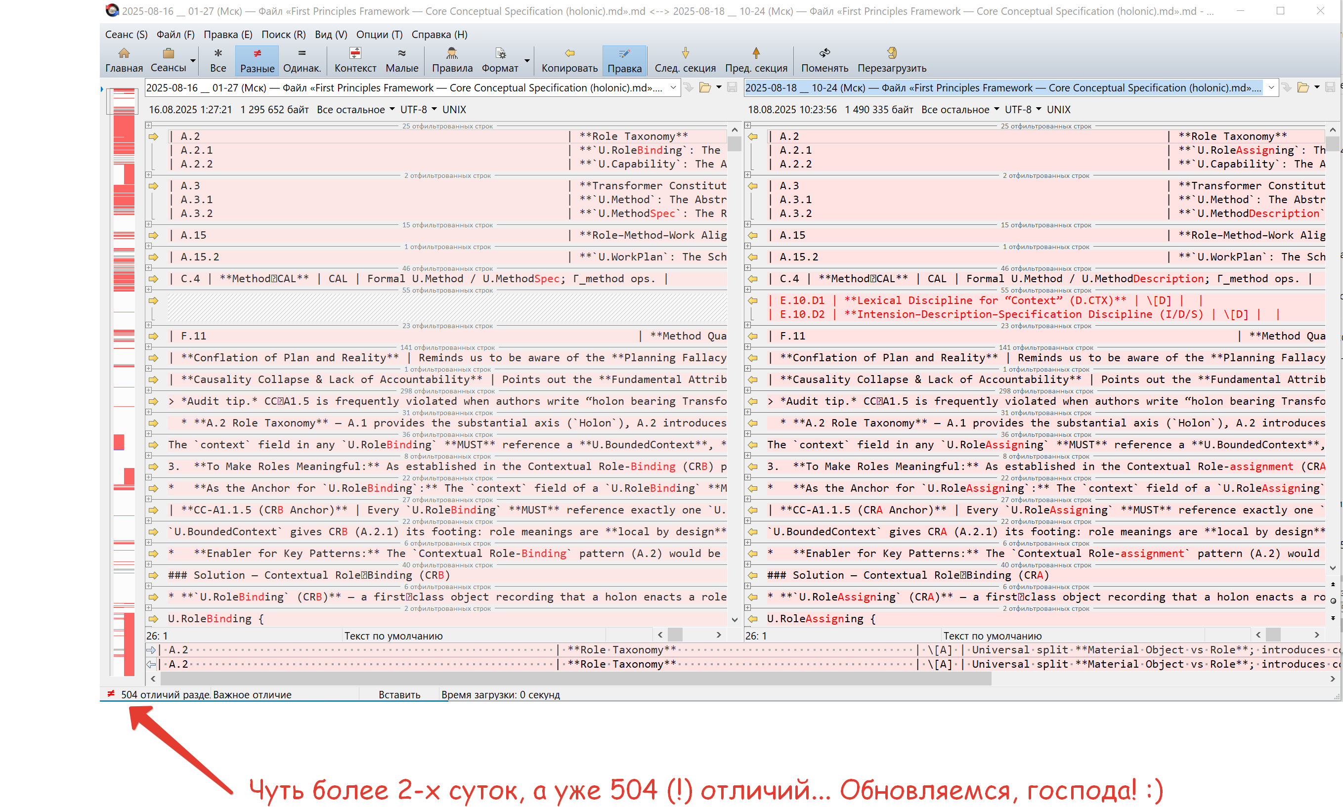
Task: Click the left pane file path field
Action: click(x=403, y=88)
